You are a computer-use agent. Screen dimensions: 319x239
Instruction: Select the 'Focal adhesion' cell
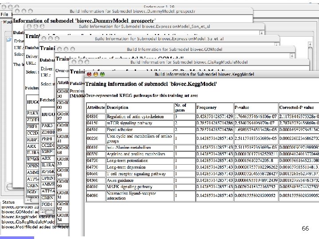pyautogui.click(x=140, y=130)
